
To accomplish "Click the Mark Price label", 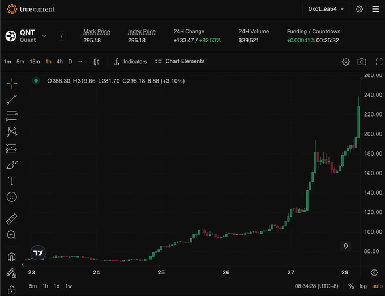I will [x=96, y=32].
